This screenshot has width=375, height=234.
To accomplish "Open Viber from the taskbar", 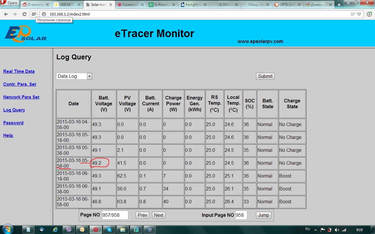I will pos(69,230).
